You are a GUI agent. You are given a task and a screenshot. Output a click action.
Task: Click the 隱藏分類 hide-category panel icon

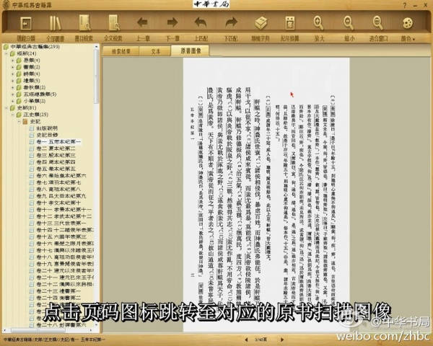click(x=26, y=23)
